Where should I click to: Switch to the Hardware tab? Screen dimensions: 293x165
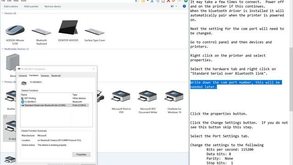tap(33, 75)
